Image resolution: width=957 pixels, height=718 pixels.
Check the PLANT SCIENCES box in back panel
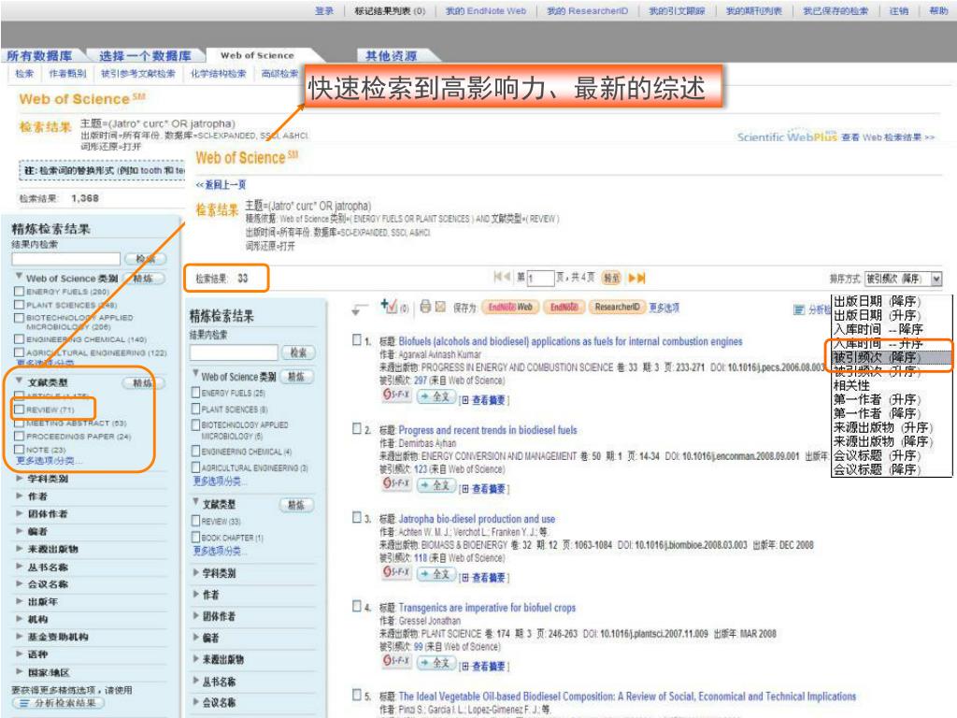(x=19, y=305)
